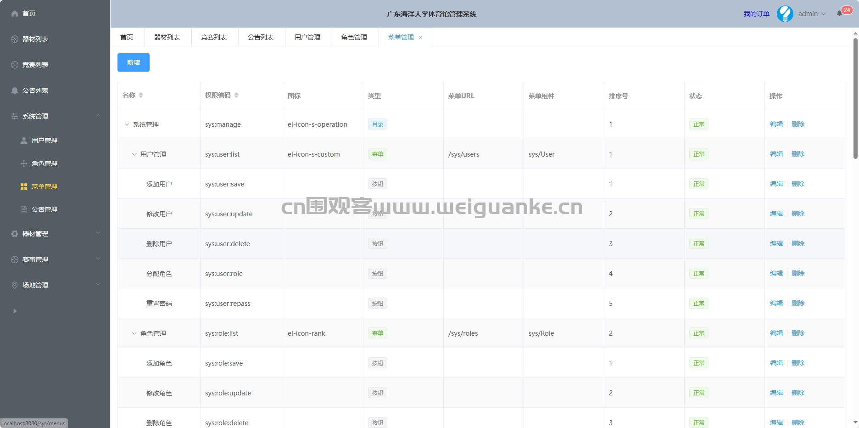Select 器材列表 icon in sidebar
This screenshot has width=859, height=428.
click(15, 39)
